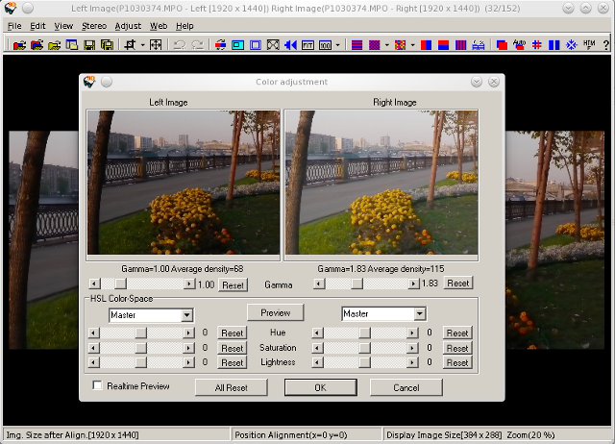615x444 pixels.
Task: Click the swap left/right toolbar icon
Action: coord(220,45)
